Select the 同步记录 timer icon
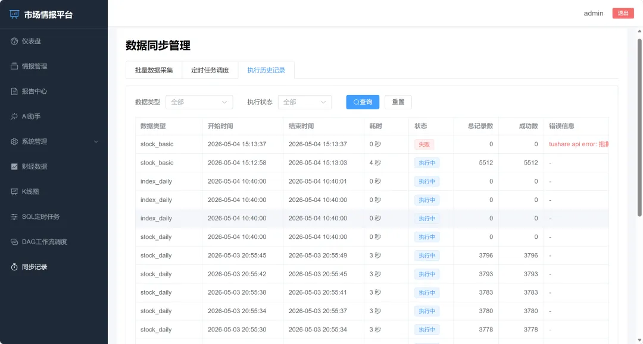Screen dimensions: 643x344 tap(14, 267)
